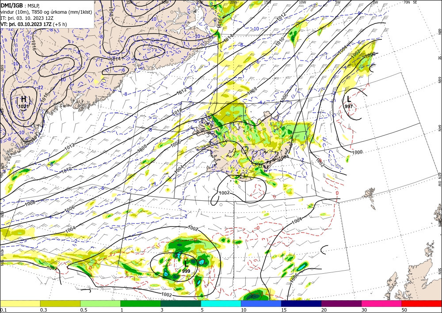Click the pink 30–50 mm legend swatch
The height and width of the screenshot is (313, 442).
[382, 303]
